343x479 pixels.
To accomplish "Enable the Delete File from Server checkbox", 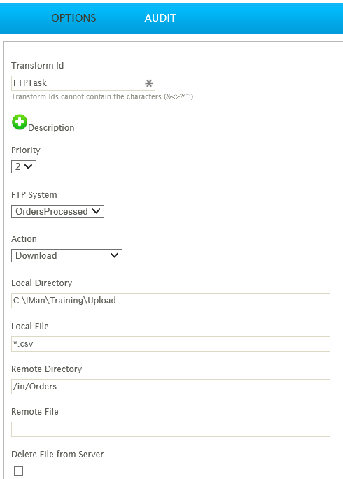I will [x=19, y=471].
